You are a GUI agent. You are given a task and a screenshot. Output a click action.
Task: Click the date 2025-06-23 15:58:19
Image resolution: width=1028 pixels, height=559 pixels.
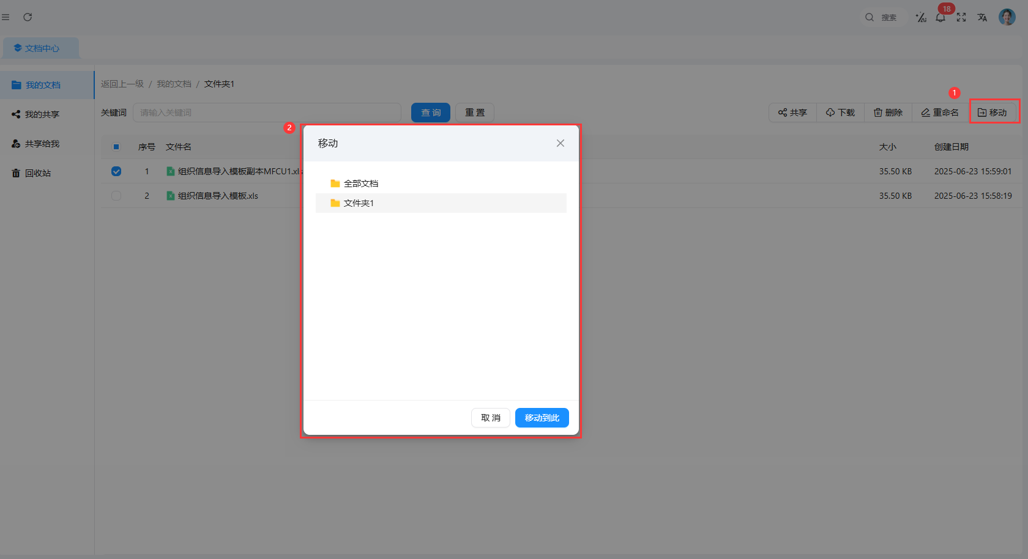pos(973,196)
